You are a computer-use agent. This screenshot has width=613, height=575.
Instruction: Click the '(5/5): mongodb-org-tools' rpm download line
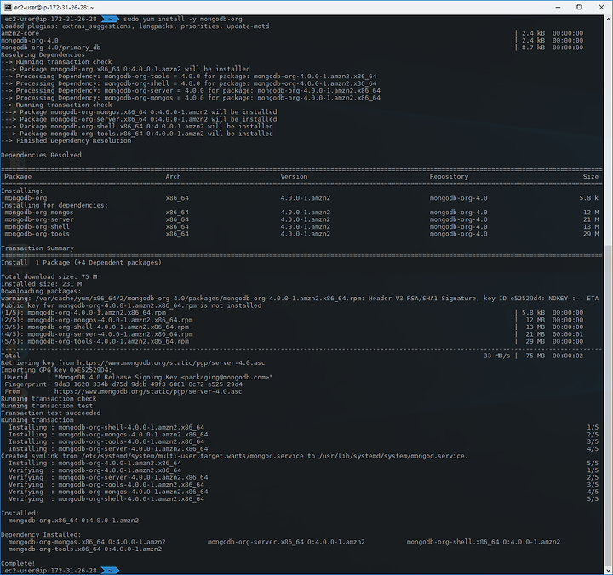[x=95, y=341]
